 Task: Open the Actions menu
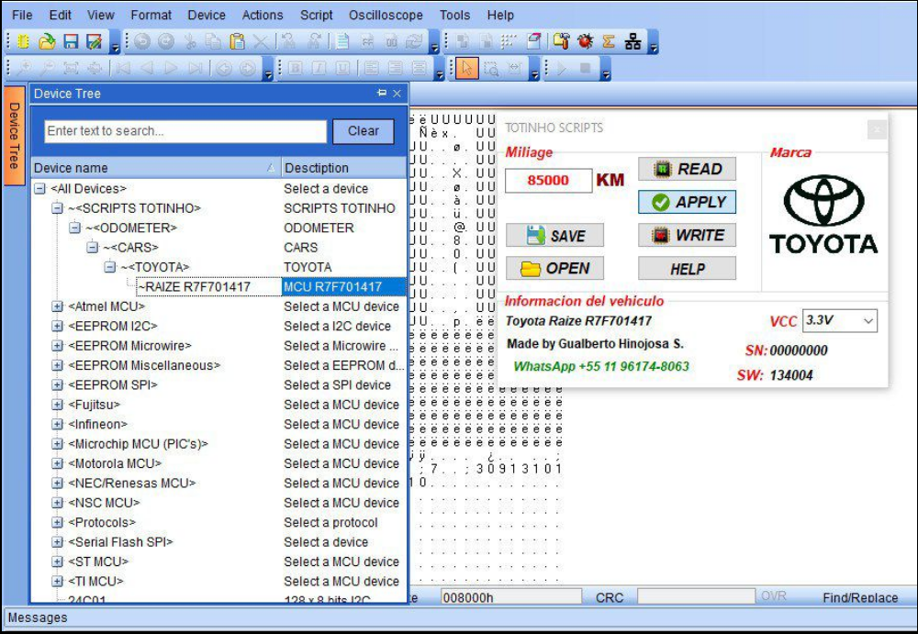[263, 15]
